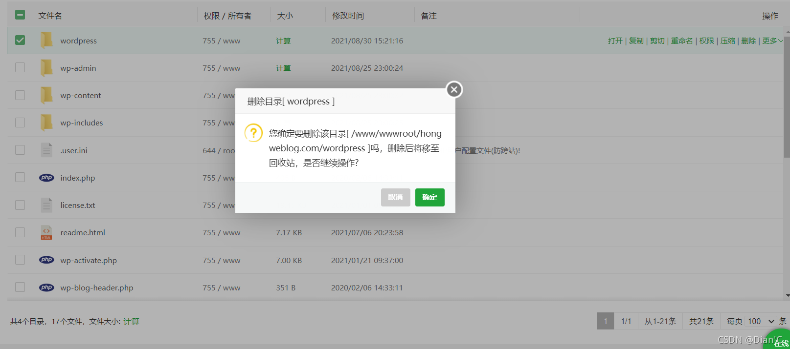
Task: Check the license.txt file checkbox
Action: [x=20, y=205]
